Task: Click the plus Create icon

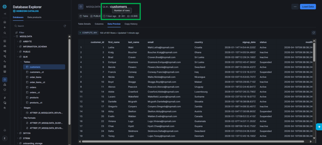Action: click(5, 27)
